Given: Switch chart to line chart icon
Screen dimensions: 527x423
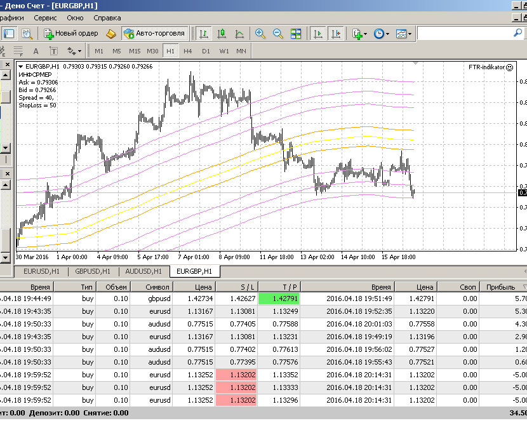Looking at the screenshot, I should coord(239,34).
